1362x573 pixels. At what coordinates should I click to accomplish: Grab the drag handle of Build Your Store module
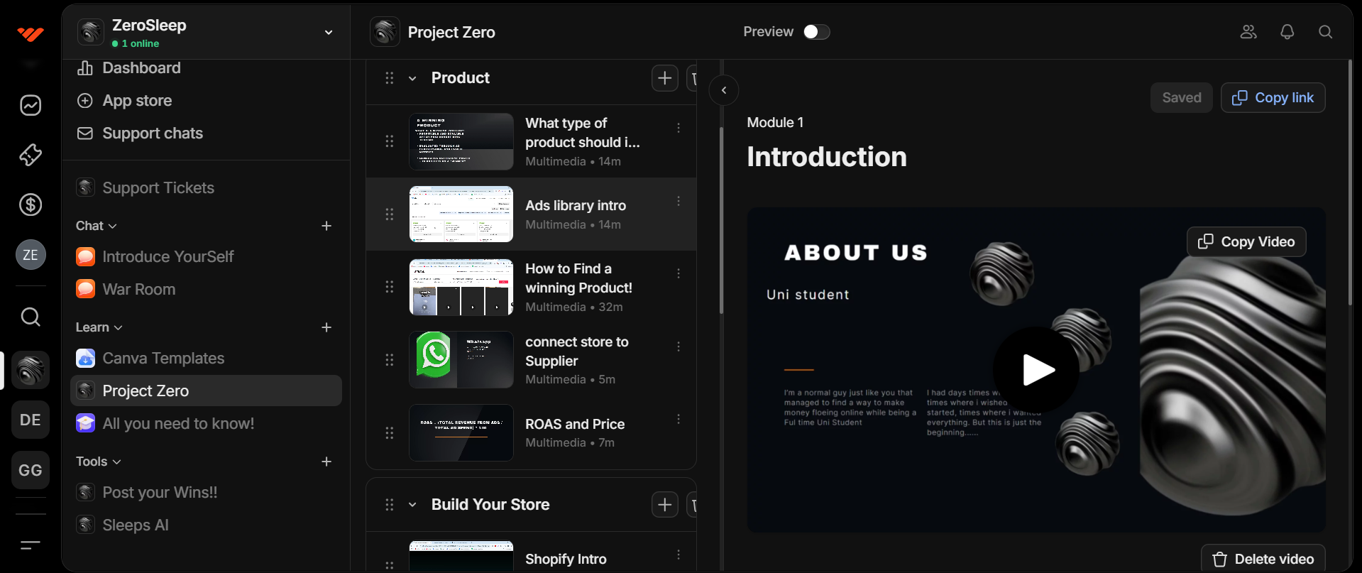tap(390, 505)
